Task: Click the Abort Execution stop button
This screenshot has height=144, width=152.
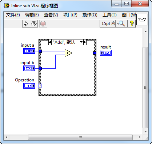Action: 43,24
